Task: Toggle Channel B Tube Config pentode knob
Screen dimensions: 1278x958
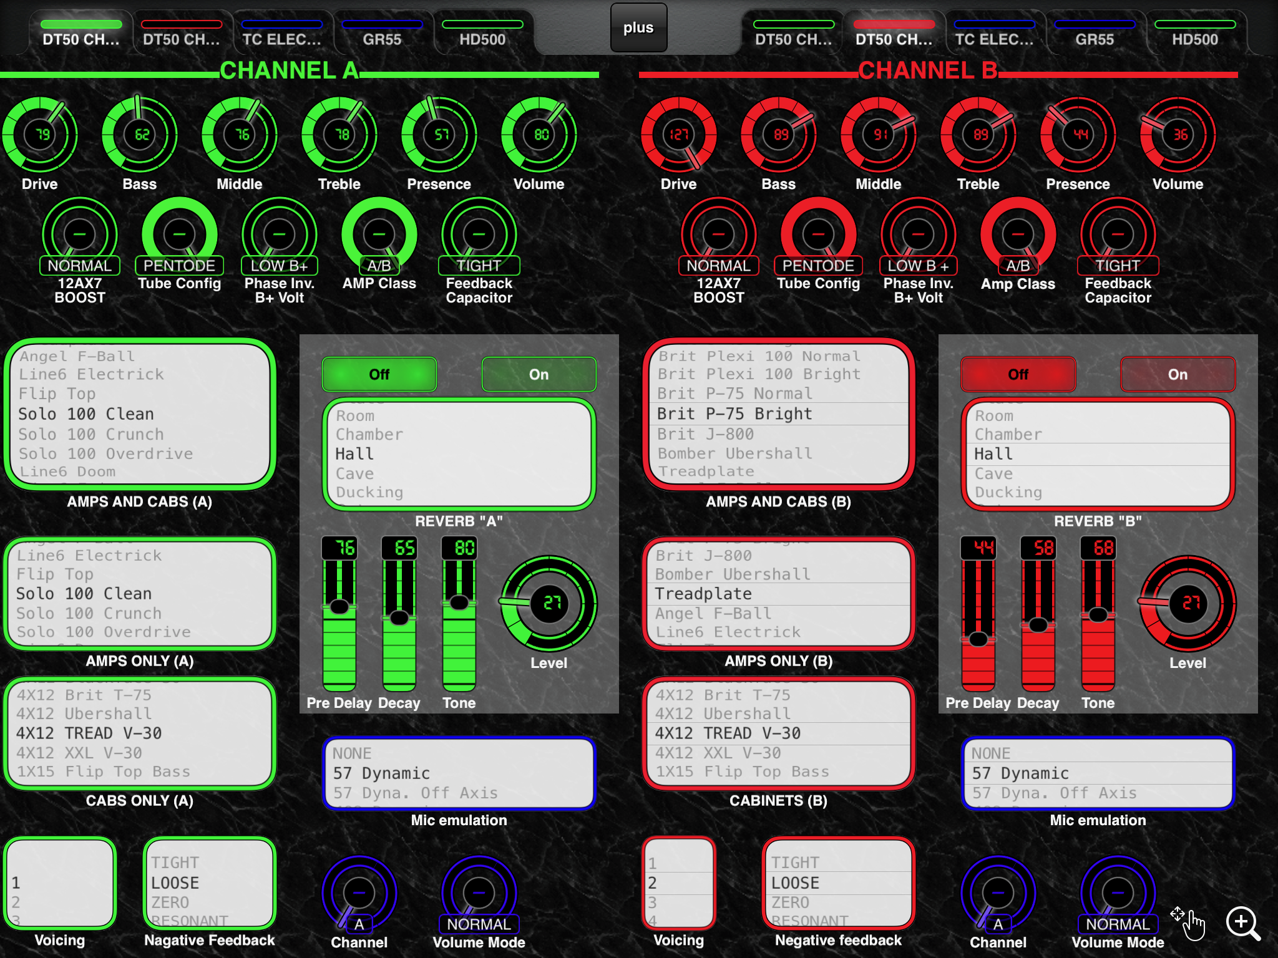Action: (819, 235)
